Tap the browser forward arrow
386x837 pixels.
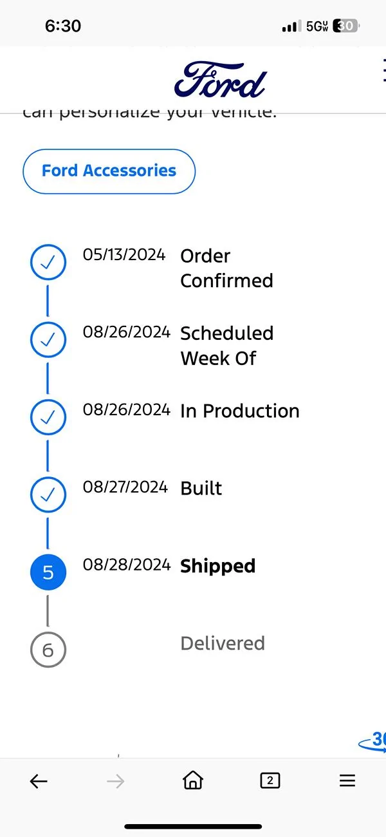(x=116, y=781)
